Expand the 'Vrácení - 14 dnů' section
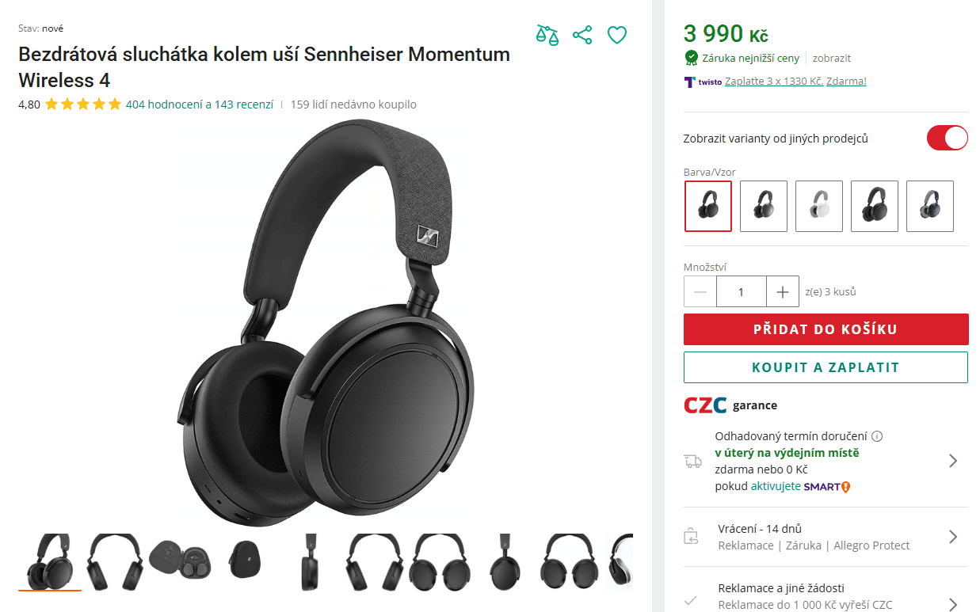Image resolution: width=980 pixels, height=612 pixels. point(955,535)
